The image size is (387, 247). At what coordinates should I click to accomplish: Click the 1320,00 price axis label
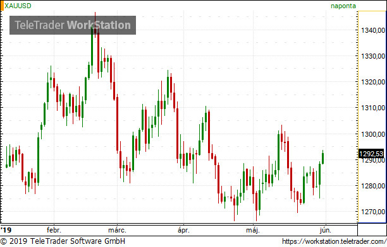pos(373,82)
